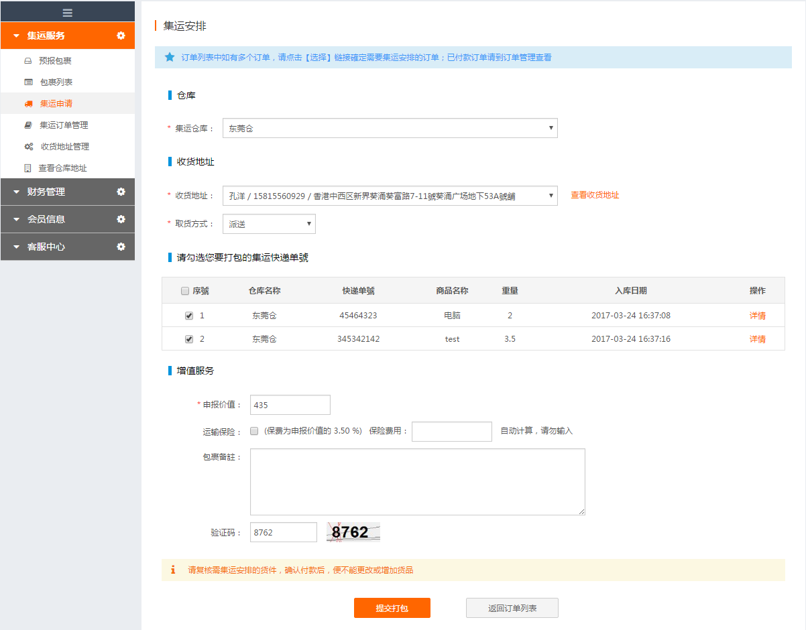Open 收货地址管理 in the sidebar
This screenshot has height=630, width=806.
coord(64,147)
